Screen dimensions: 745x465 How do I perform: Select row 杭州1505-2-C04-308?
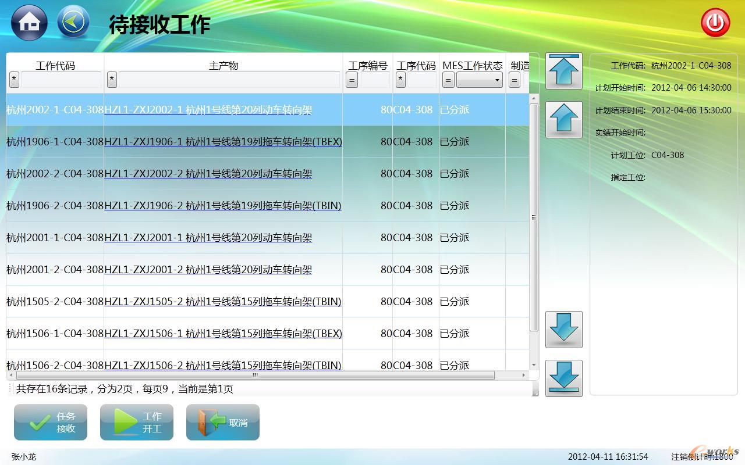[x=55, y=302]
